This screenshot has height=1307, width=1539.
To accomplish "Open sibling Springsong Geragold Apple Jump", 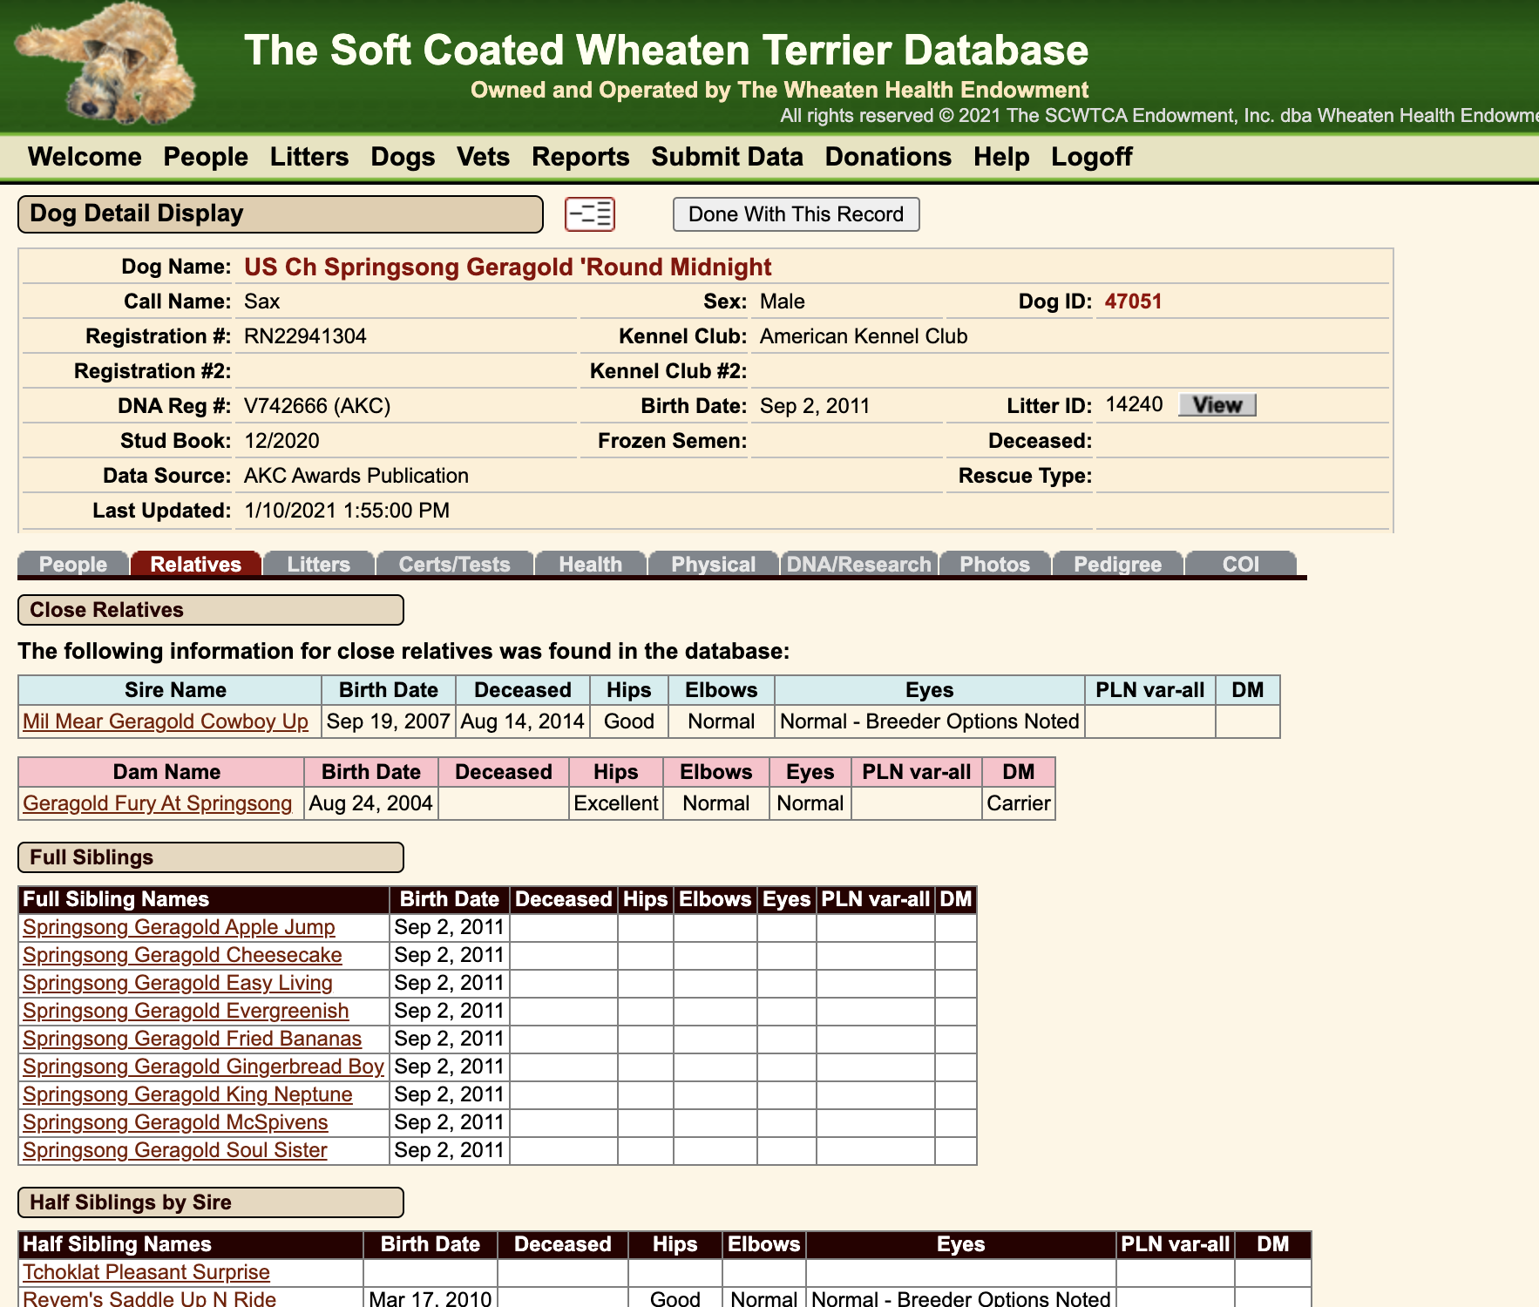I will click(x=179, y=927).
